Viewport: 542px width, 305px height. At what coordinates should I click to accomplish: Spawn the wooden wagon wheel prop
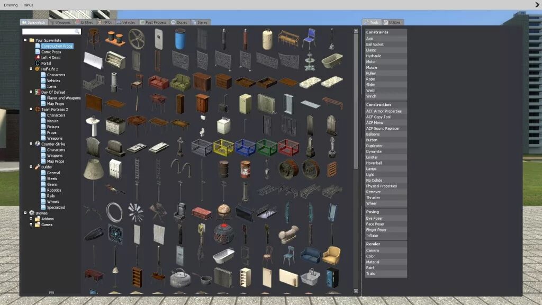point(137,39)
